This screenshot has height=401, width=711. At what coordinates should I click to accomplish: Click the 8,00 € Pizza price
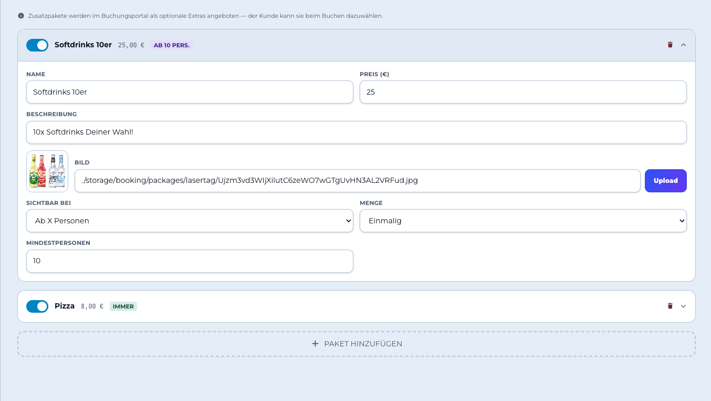(92, 306)
